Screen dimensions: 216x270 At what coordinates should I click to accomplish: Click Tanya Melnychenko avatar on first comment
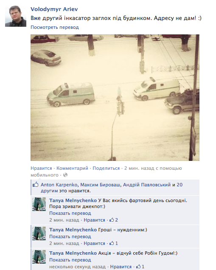(39, 204)
